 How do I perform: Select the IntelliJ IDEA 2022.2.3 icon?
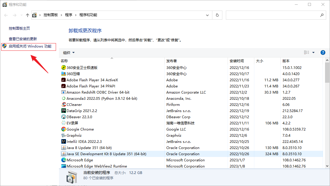tap(63, 141)
